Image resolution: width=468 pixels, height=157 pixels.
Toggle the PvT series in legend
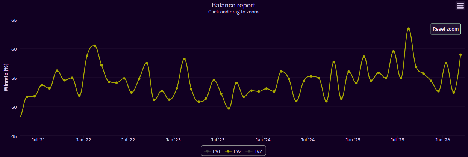[x=214, y=151]
